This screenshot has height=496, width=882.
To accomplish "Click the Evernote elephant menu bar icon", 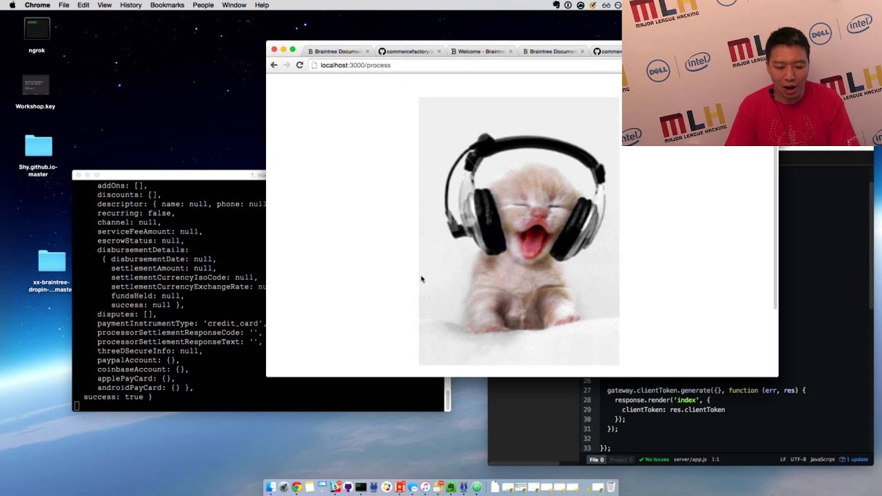I will pyautogui.click(x=556, y=5).
